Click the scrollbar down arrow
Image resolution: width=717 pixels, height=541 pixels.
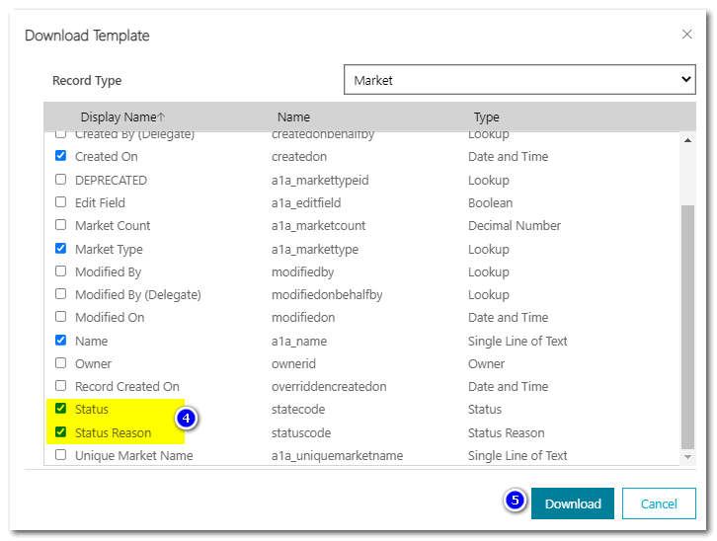(688, 457)
